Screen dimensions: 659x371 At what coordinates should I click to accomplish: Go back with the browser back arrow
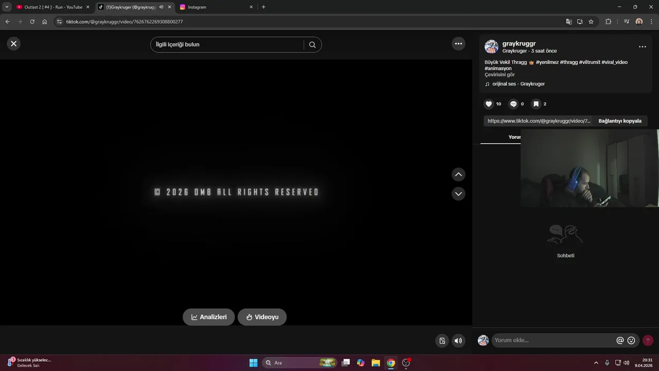click(7, 22)
